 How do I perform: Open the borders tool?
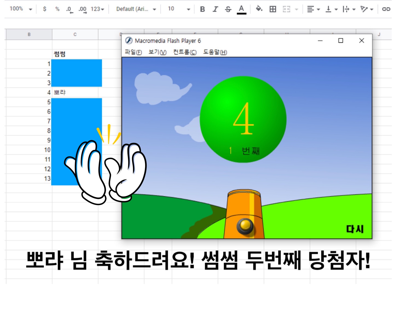coord(273,9)
